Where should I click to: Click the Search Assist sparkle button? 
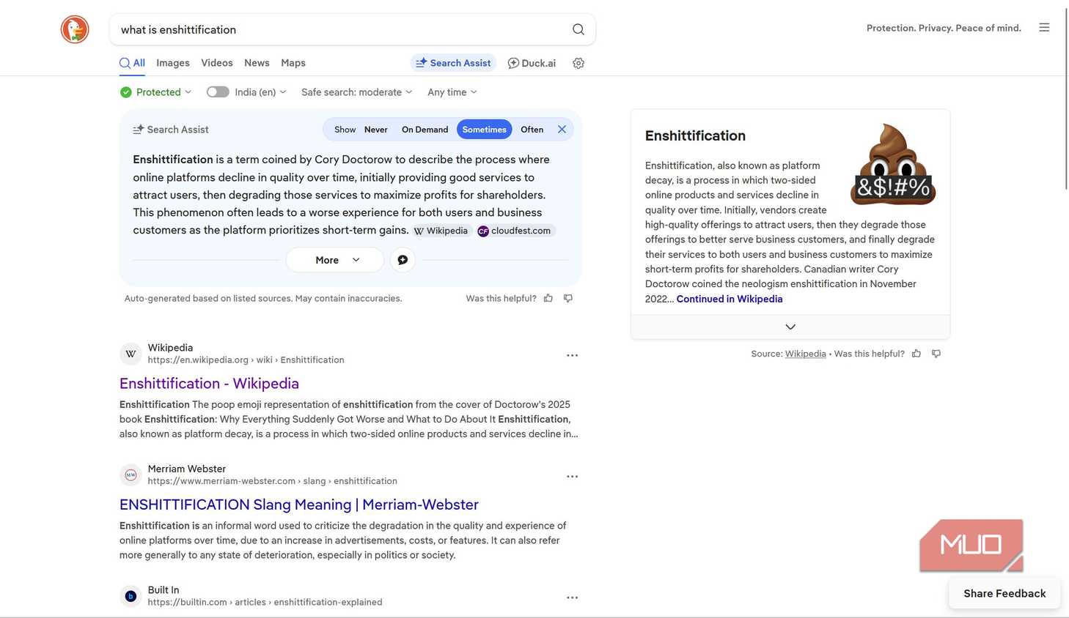453,63
